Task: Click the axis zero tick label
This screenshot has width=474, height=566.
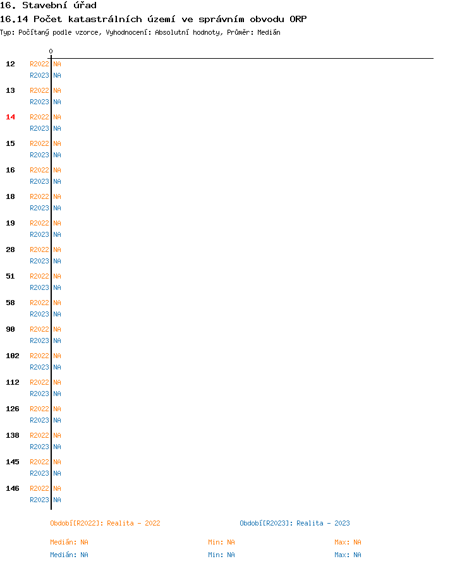Action: point(51,51)
